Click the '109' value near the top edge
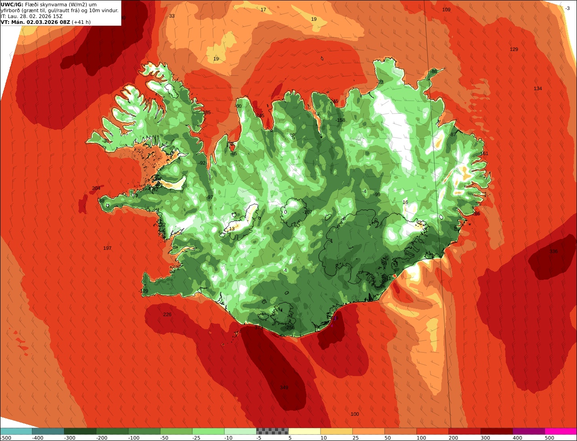577x441 pixels. [446, 9]
